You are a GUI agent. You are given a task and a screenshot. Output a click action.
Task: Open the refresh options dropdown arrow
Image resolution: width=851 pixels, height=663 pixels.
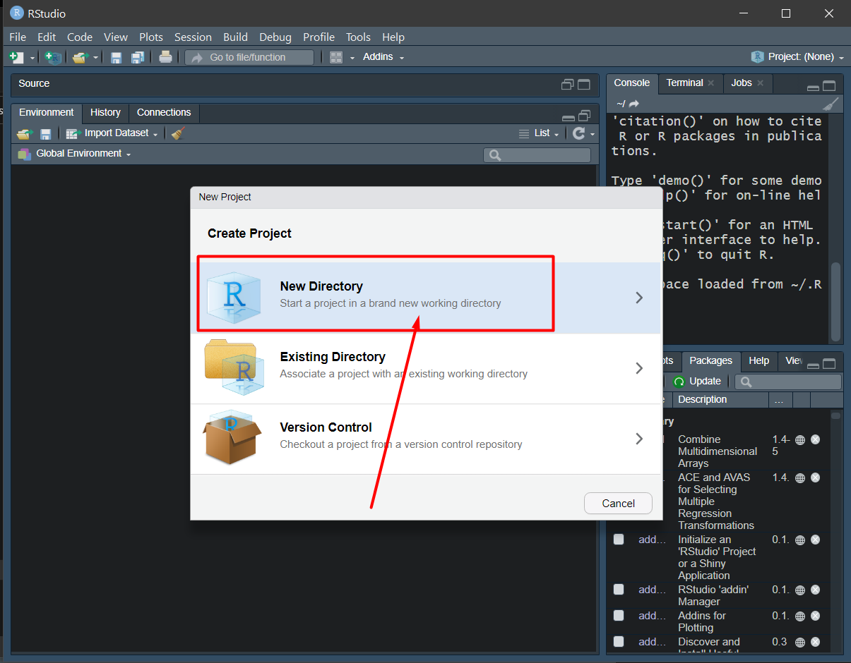(x=593, y=134)
